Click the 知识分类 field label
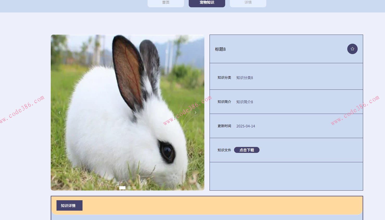This screenshot has width=385, height=220. 224,78
